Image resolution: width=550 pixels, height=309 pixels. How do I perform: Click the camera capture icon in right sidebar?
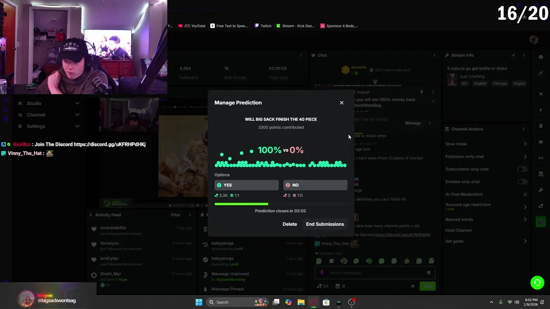pos(541,94)
